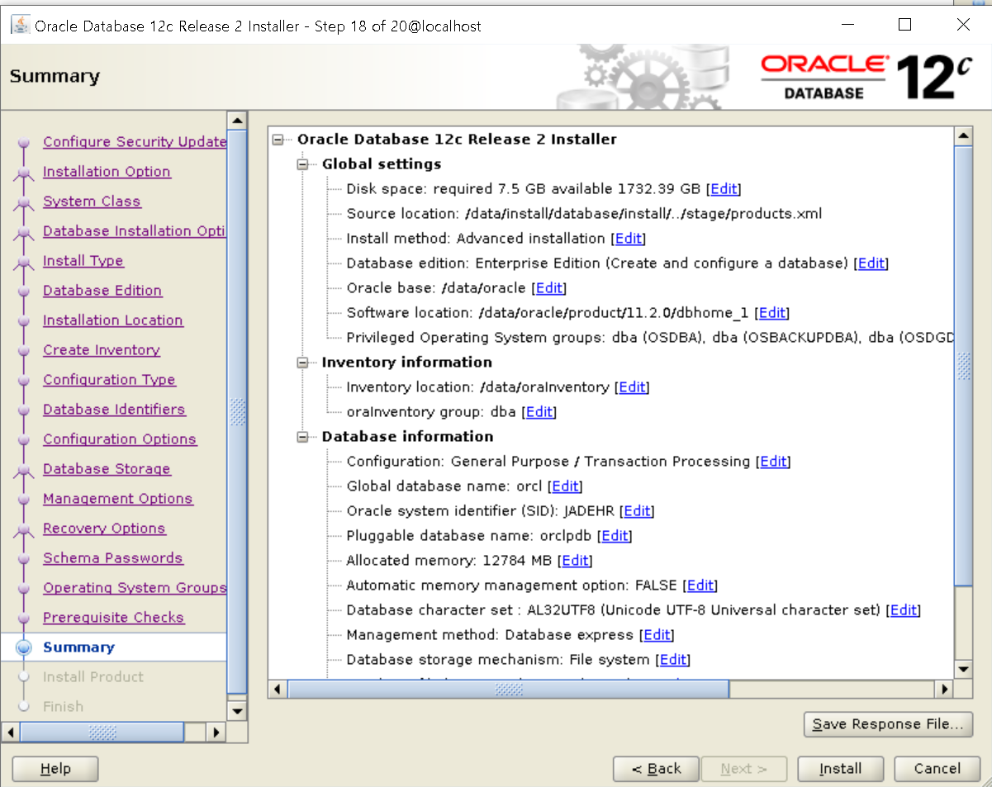Click the summary tree scroll up arrow
This screenshot has width=992, height=787.
click(963, 135)
